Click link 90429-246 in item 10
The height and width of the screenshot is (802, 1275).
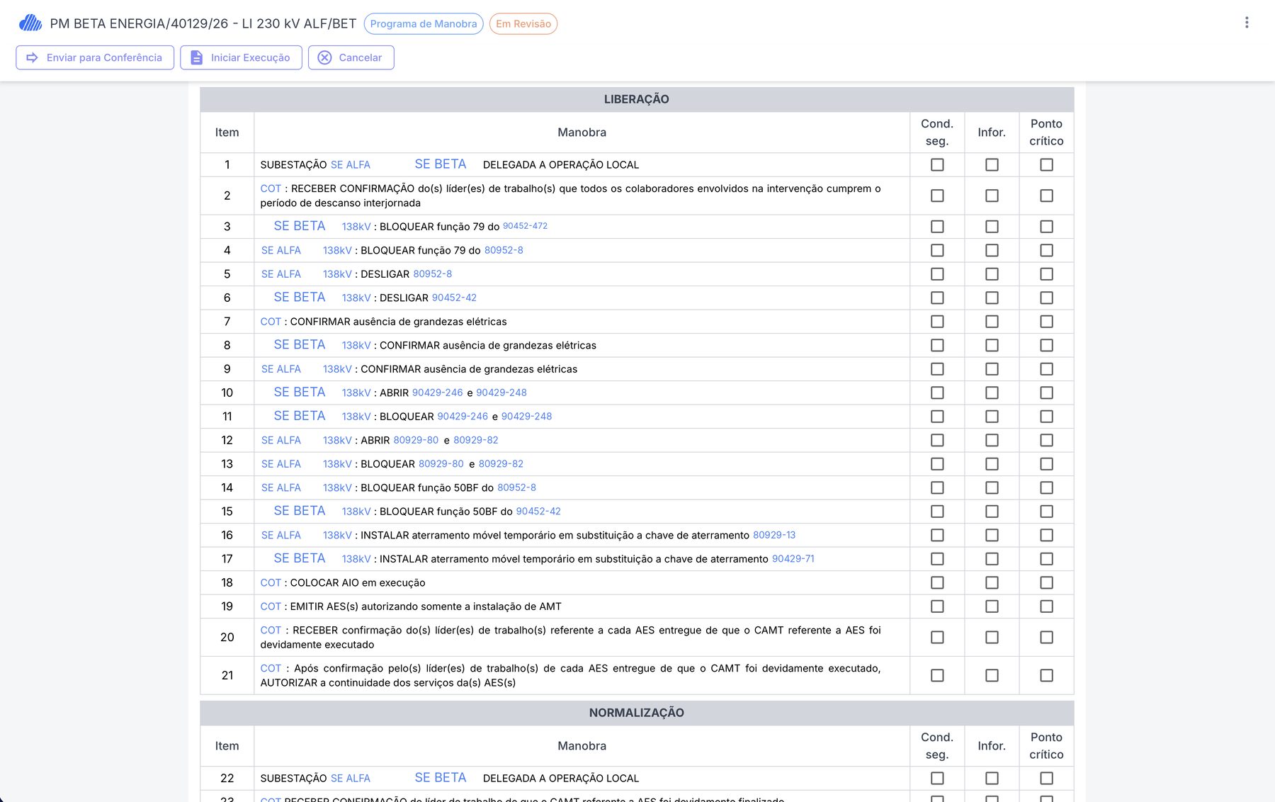(437, 392)
